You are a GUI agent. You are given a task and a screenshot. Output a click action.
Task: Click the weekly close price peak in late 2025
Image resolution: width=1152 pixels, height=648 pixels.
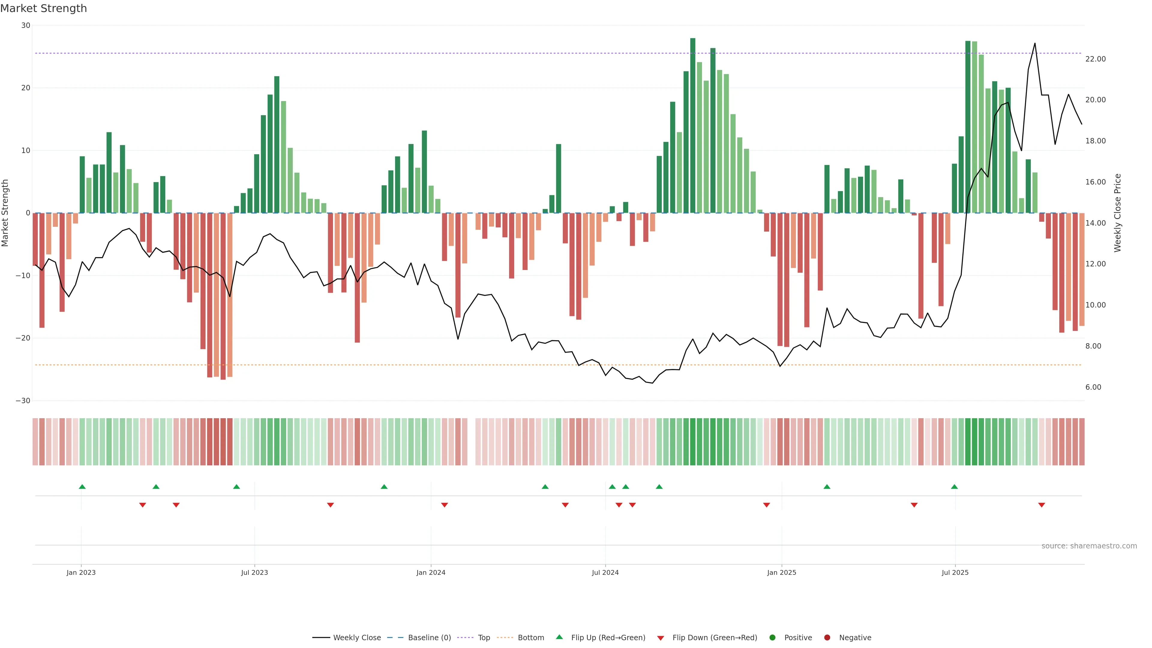1035,43
